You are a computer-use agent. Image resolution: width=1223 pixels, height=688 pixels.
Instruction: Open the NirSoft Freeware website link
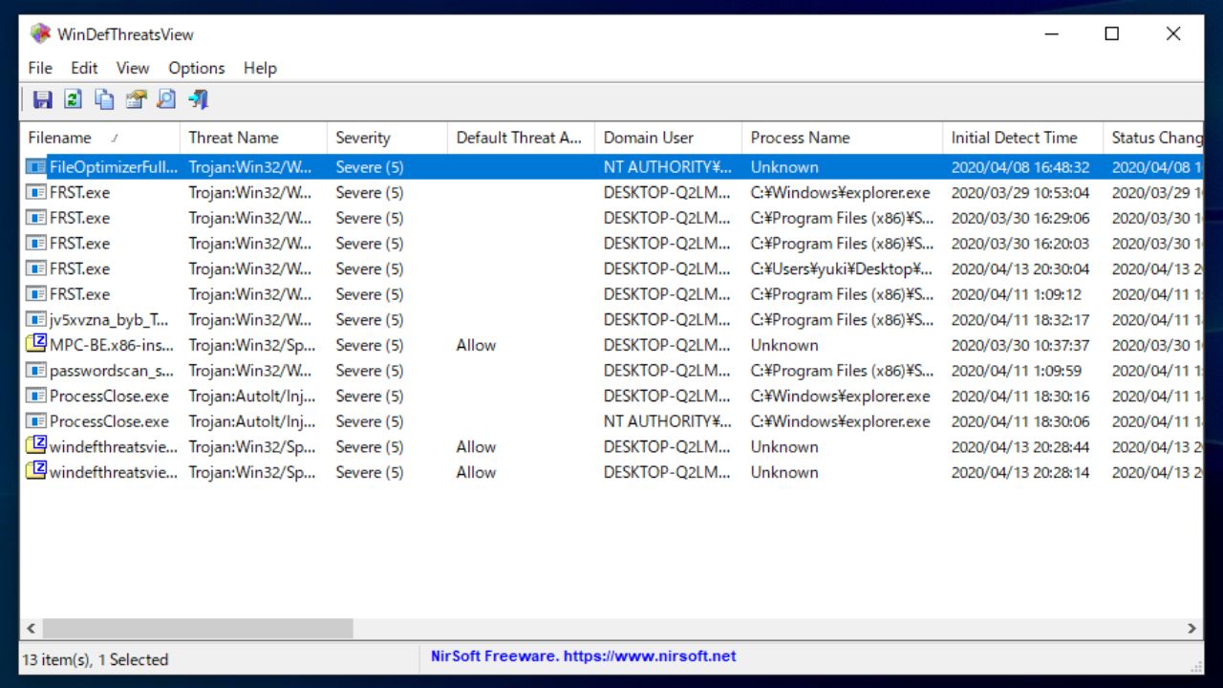(584, 656)
